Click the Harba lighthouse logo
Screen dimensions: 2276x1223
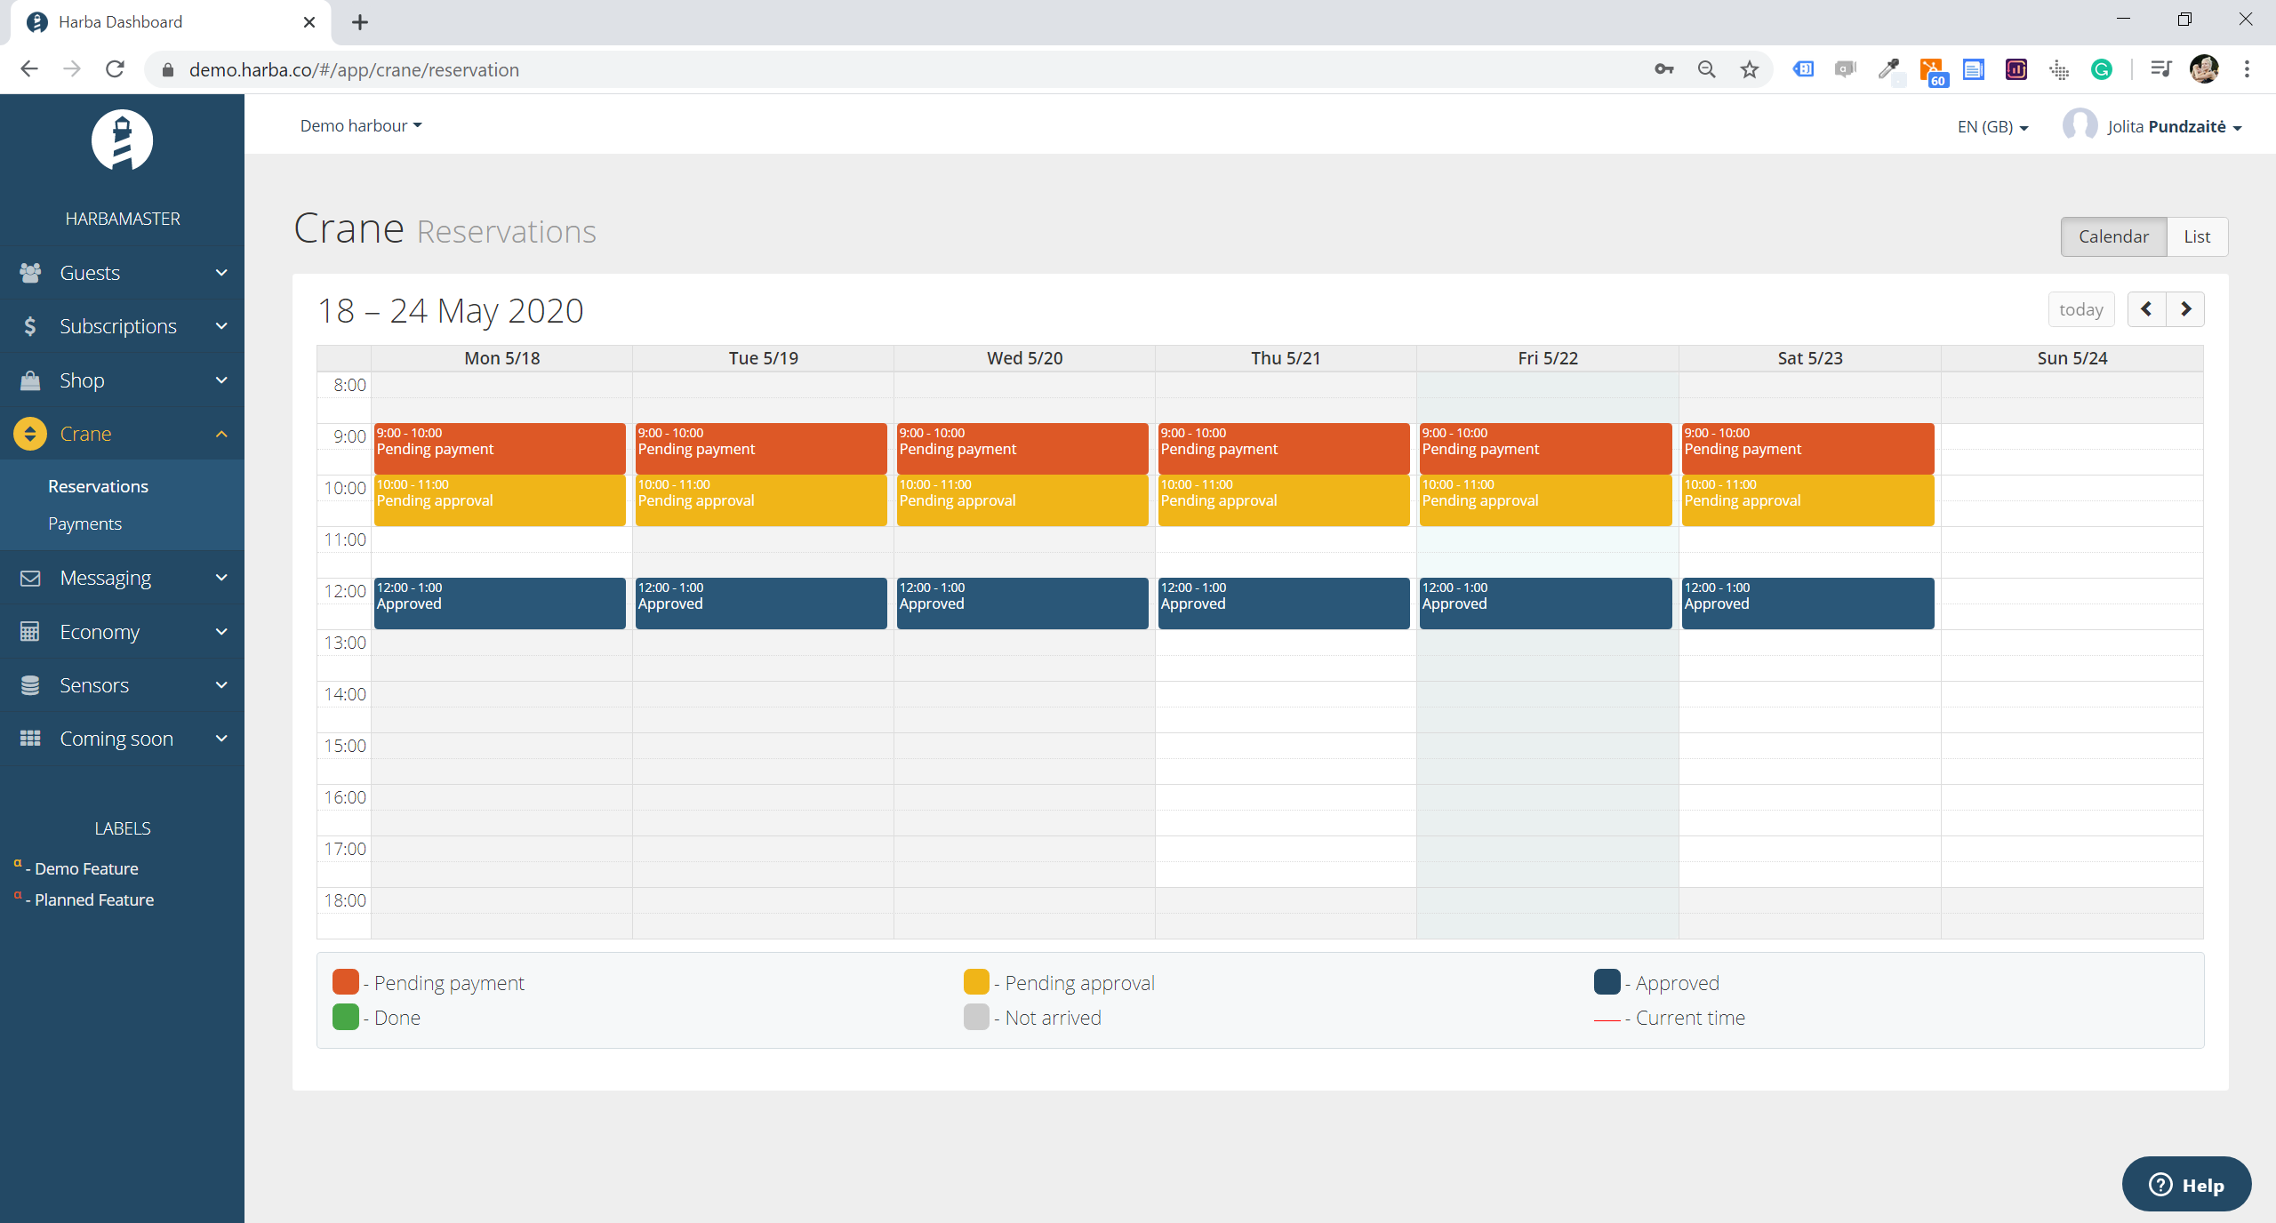click(122, 140)
